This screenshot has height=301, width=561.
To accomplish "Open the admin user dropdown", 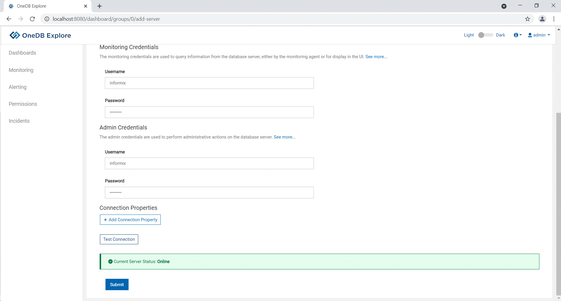I will pyautogui.click(x=539, y=35).
